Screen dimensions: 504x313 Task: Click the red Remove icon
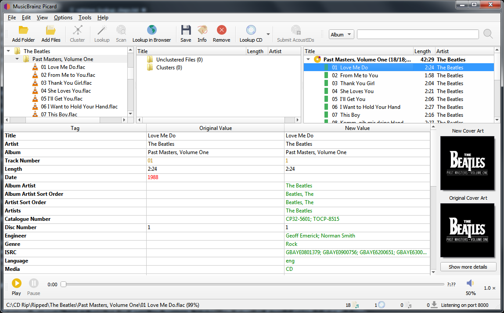coord(221,30)
